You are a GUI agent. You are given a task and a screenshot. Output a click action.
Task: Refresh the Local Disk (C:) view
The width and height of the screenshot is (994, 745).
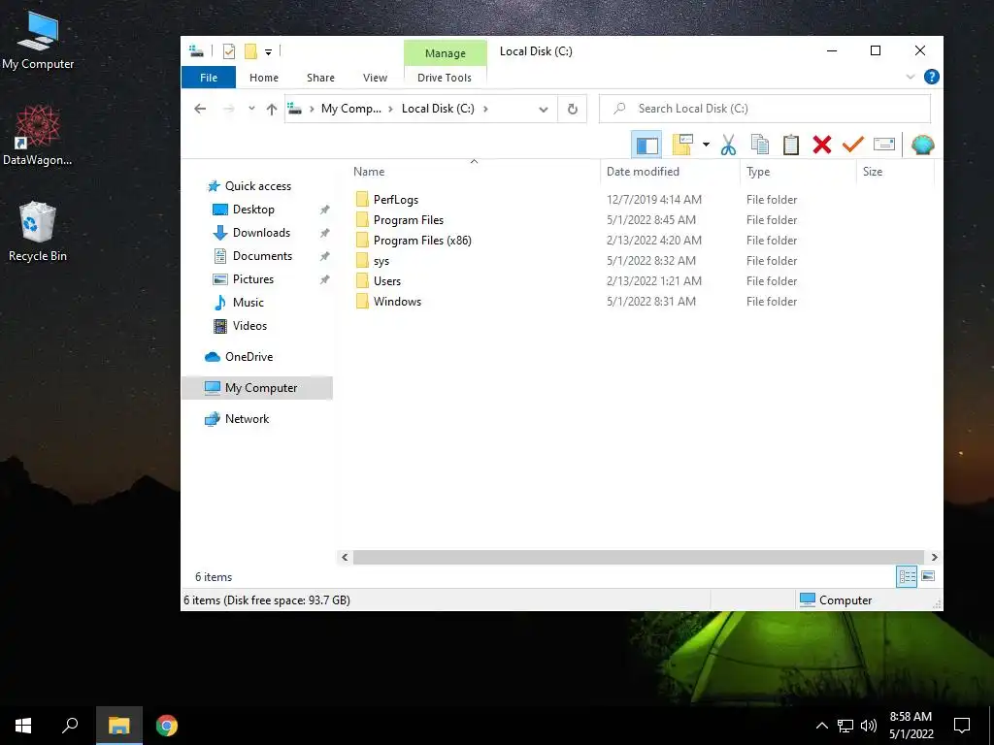(x=573, y=109)
